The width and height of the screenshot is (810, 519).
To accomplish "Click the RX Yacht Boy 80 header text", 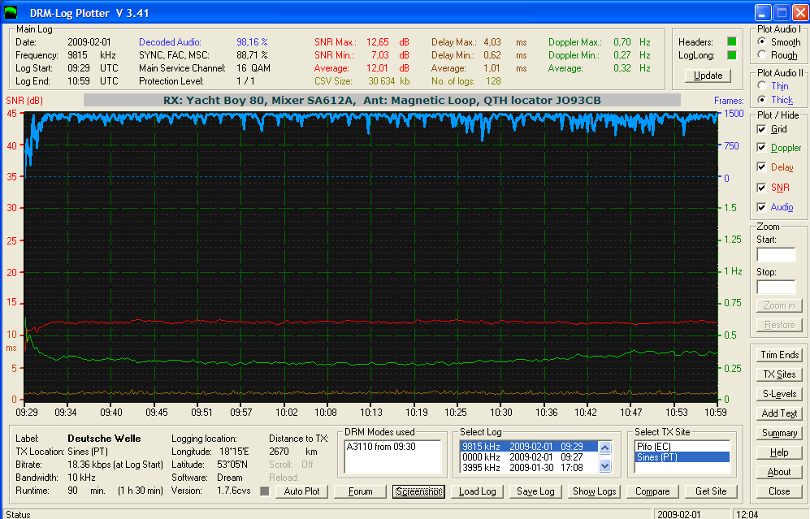I will (x=382, y=100).
